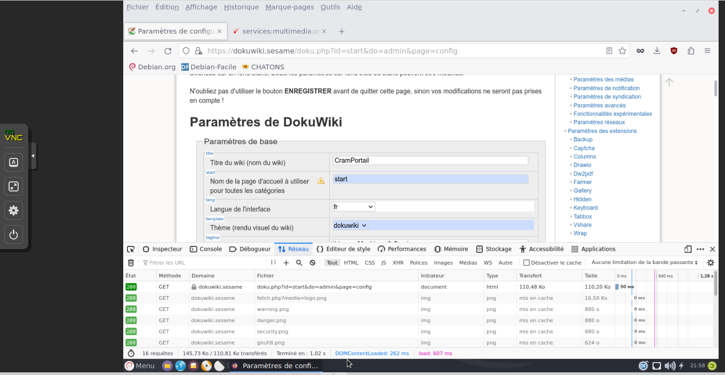Clear the network request log with trash icon

pos(131,262)
